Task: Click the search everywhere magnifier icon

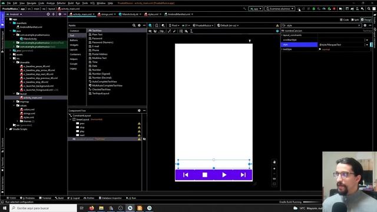Action: click(369, 9)
